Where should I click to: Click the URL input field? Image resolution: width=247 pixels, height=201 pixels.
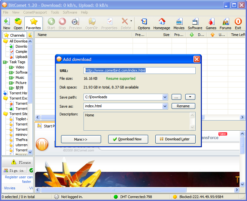click(139, 70)
